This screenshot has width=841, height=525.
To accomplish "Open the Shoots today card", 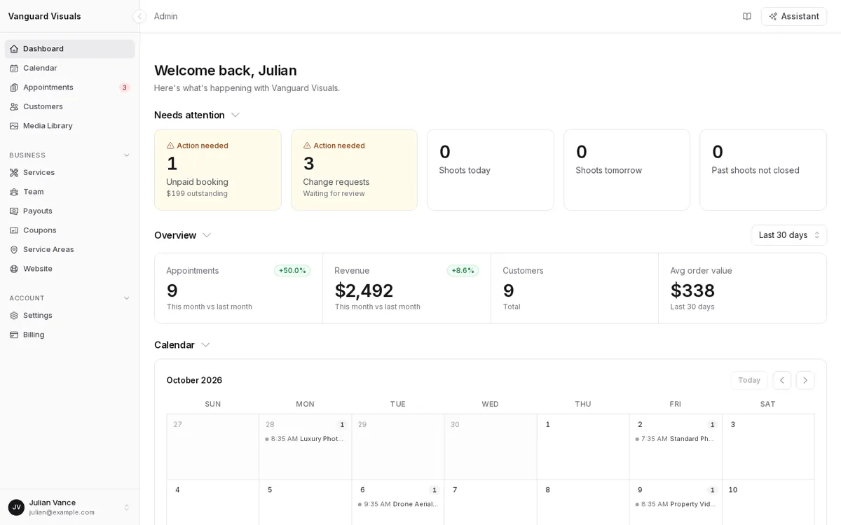I will (491, 170).
